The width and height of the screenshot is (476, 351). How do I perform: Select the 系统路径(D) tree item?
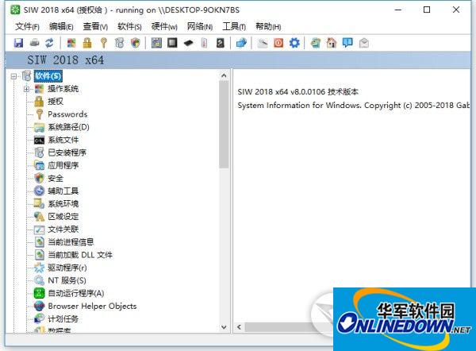68,127
